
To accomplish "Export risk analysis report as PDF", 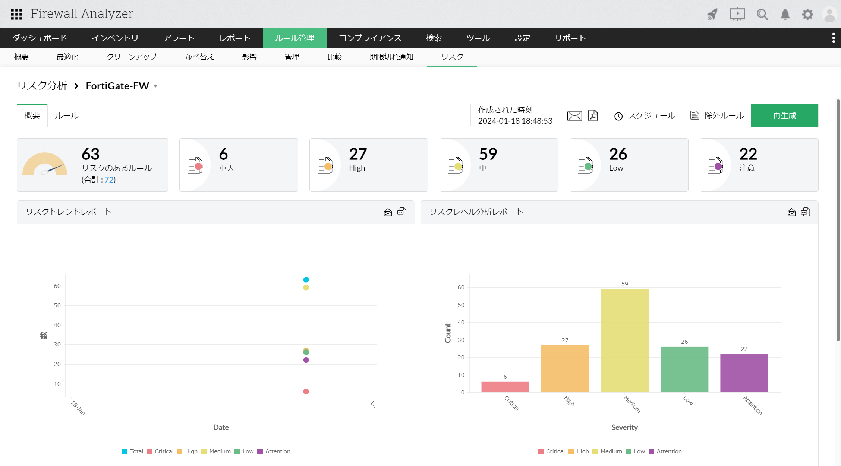I will coord(593,116).
